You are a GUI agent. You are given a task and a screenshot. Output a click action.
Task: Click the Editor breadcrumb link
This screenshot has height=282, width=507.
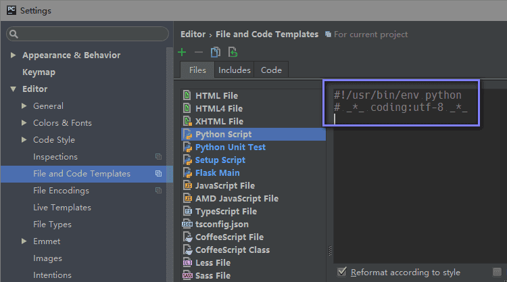[x=193, y=34]
